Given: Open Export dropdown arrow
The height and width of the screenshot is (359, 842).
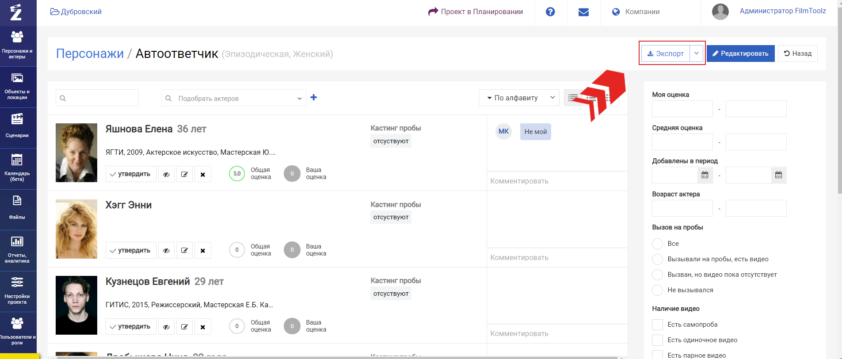Looking at the screenshot, I should [x=696, y=53].
